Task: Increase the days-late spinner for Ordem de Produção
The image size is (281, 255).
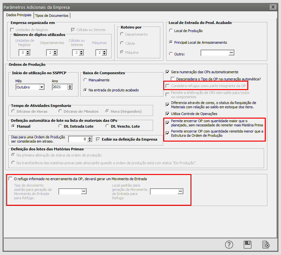Action: [90, 137]
